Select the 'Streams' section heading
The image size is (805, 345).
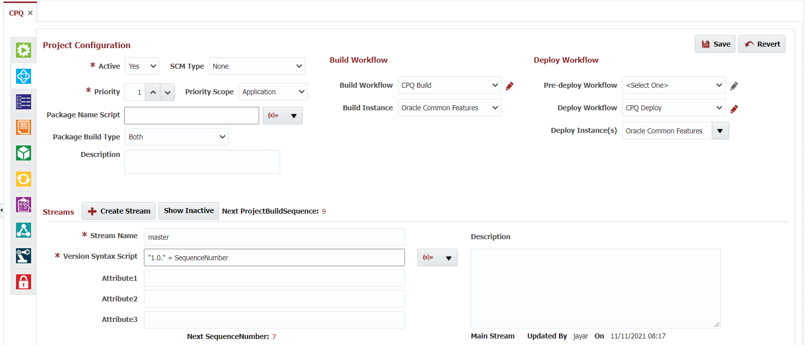[x=58, y=212]
